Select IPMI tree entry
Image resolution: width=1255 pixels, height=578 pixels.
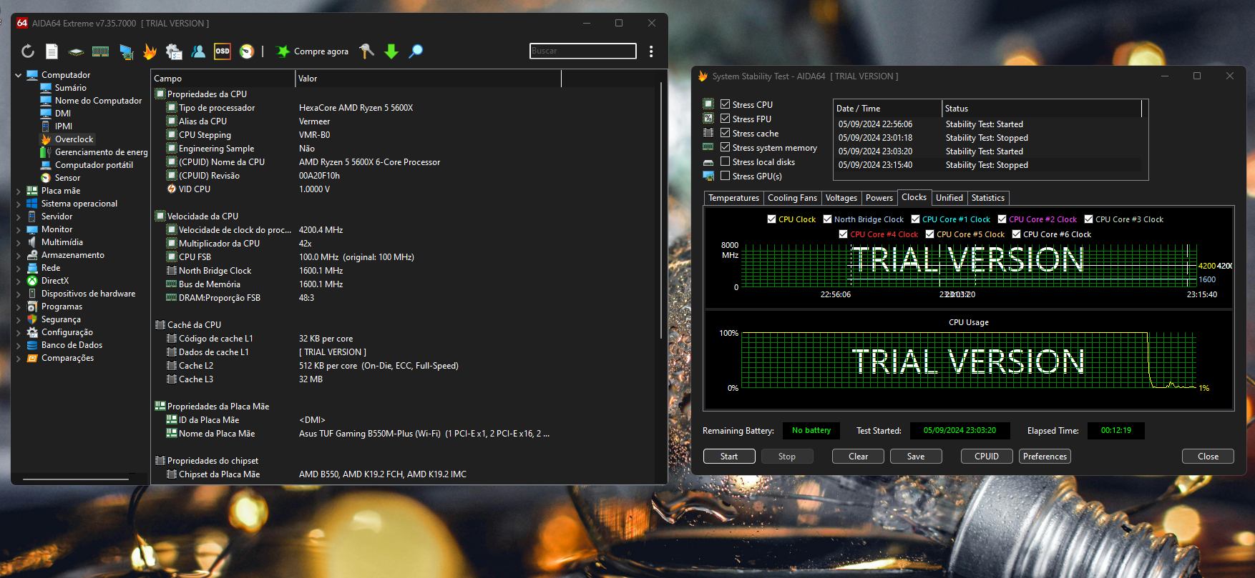click(64, 126)
